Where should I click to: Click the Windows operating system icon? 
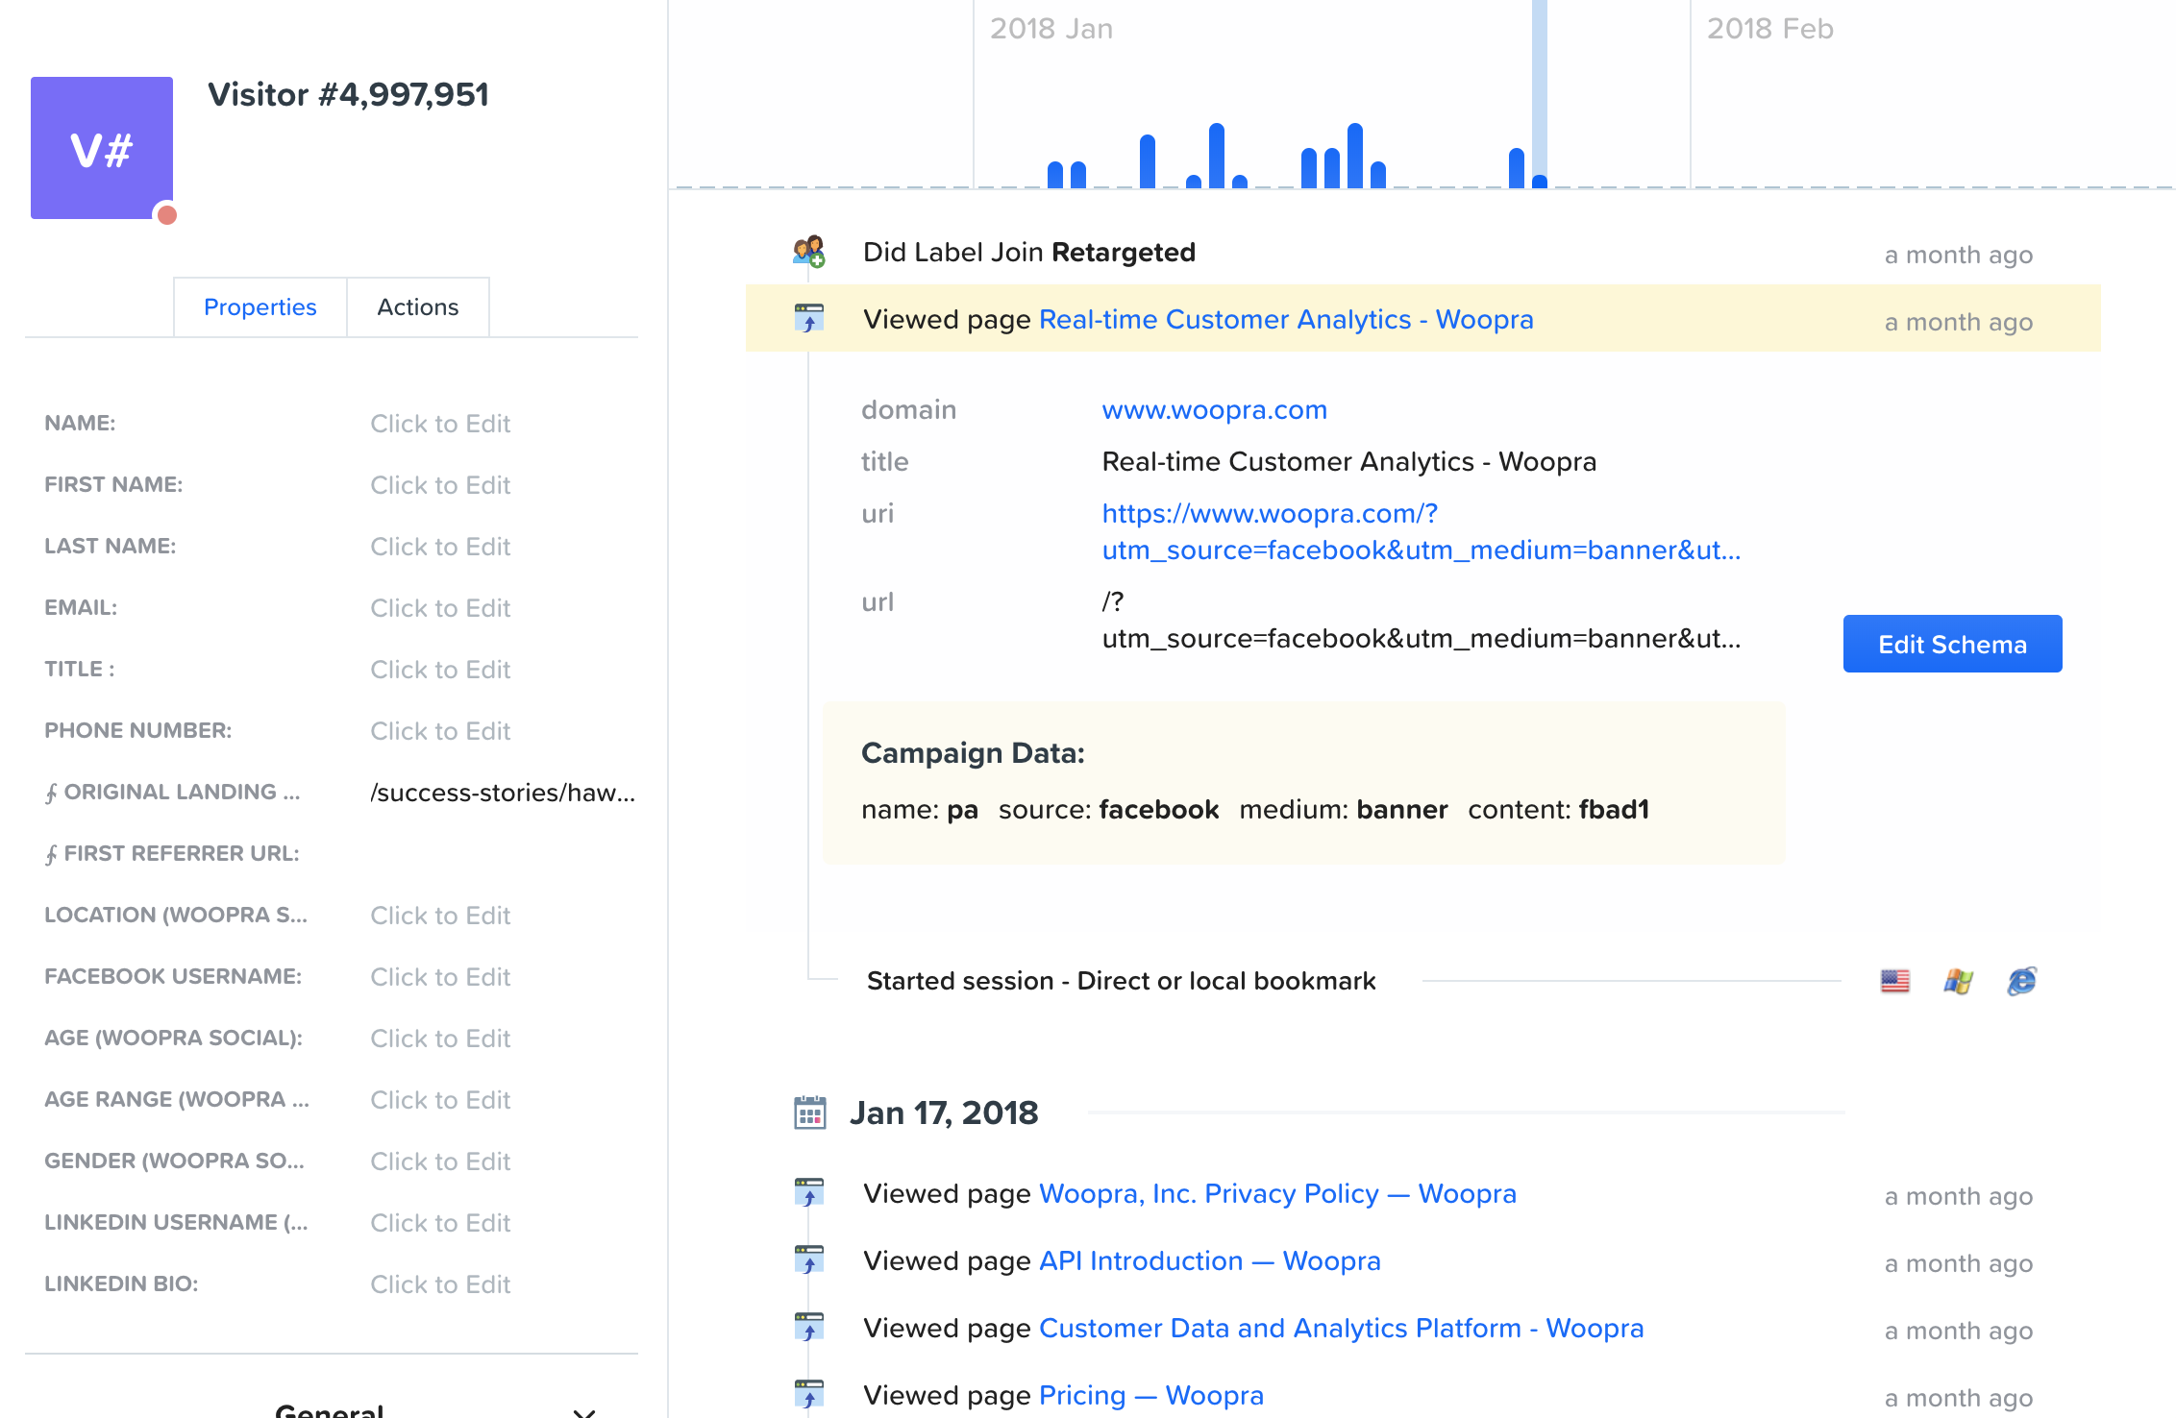pyautogui.click(x=1958, y=981)
